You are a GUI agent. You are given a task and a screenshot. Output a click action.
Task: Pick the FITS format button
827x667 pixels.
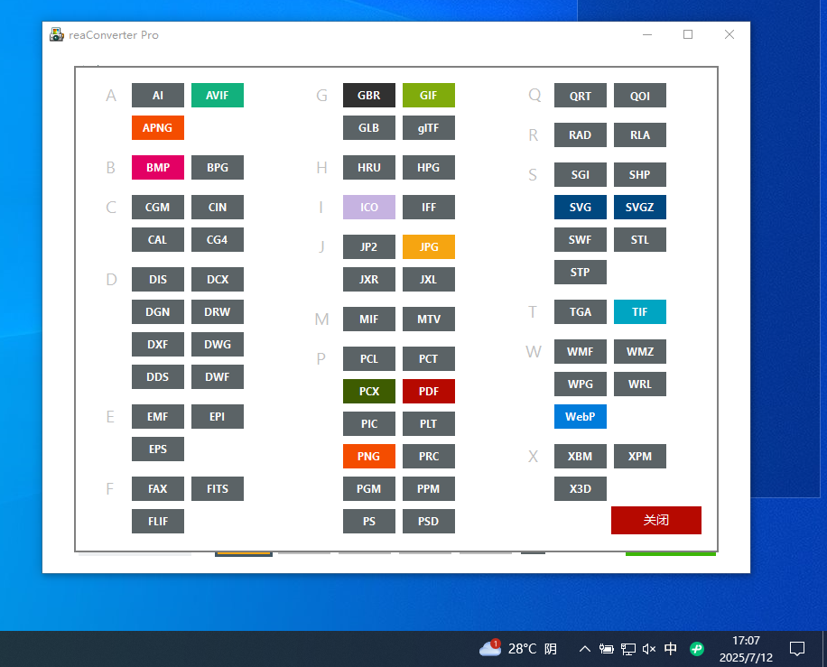pos(218,489)
